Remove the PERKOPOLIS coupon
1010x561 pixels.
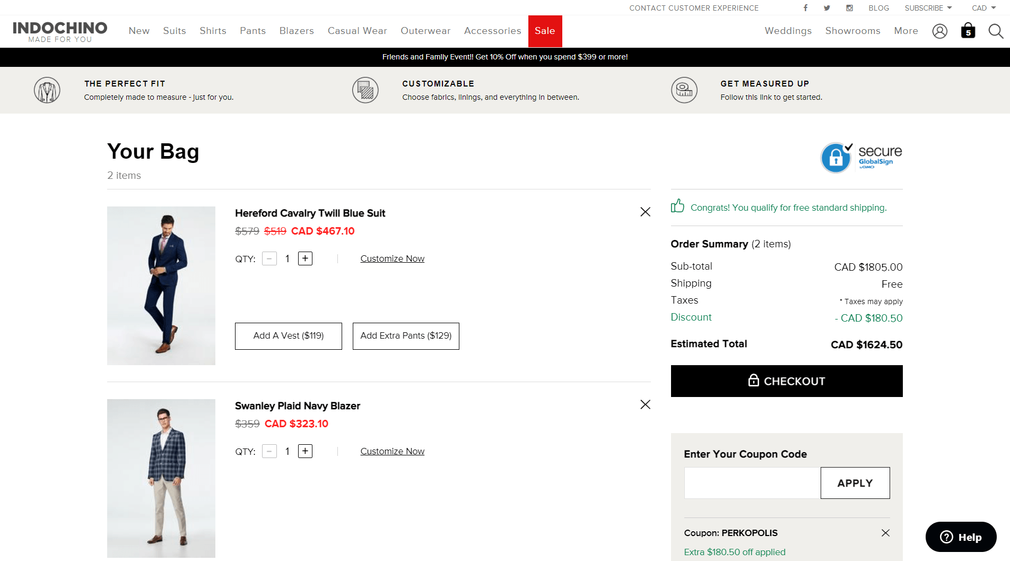coord(885,533)
